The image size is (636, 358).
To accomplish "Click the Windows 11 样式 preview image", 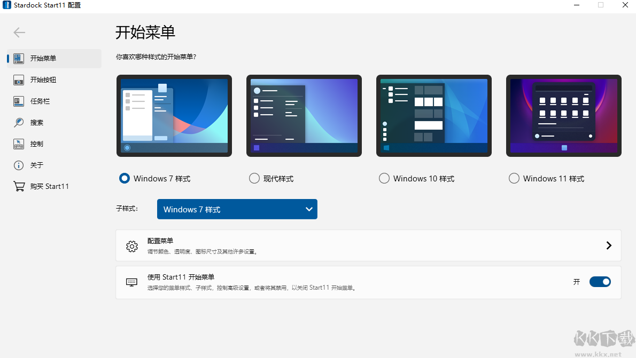I will point(563,116).
